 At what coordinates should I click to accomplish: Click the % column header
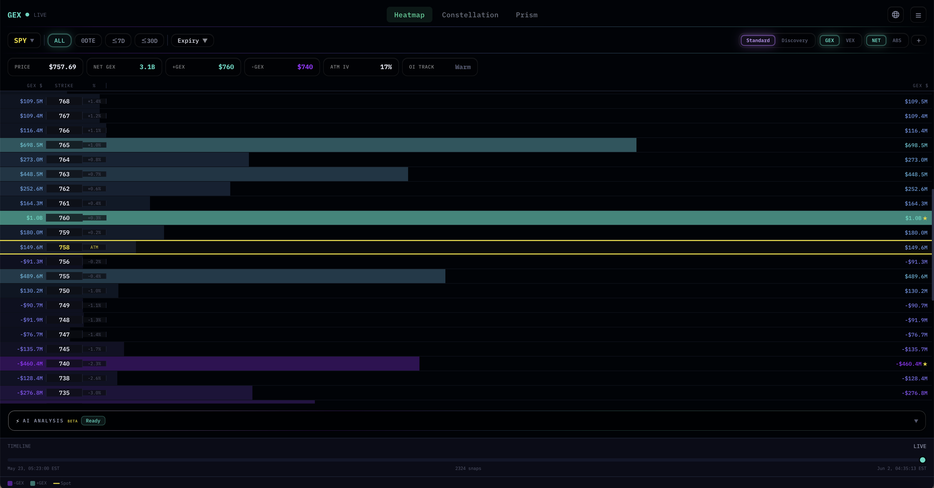coord(94,86)
